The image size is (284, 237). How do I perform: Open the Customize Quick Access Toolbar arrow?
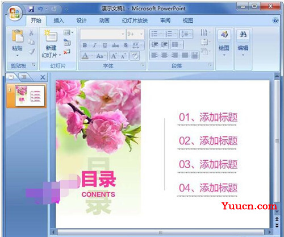[66, 9]
